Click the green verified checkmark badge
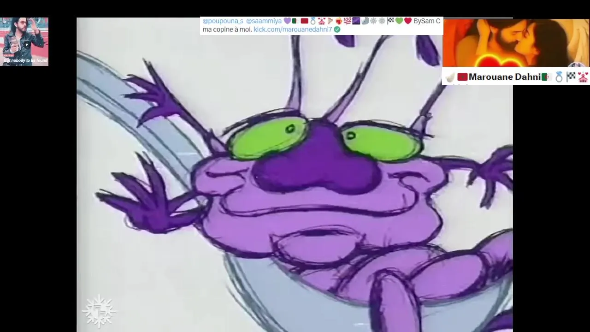The height and width of the screenshot is (332, 590). pos(337,30)
